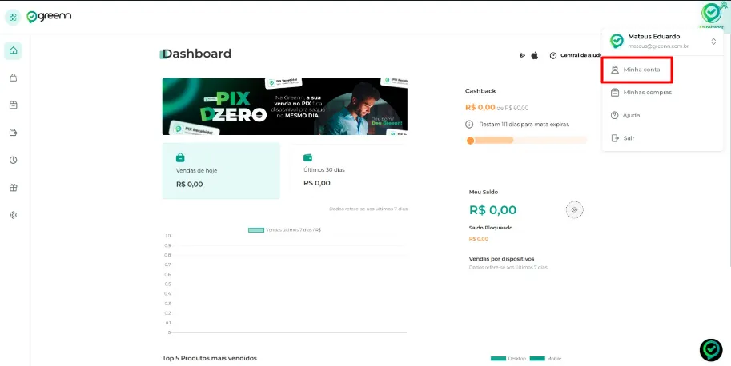Expand account switcher chevron beside Mateus Eduardo
731x366 pixels.
click(x=713, y=42)
